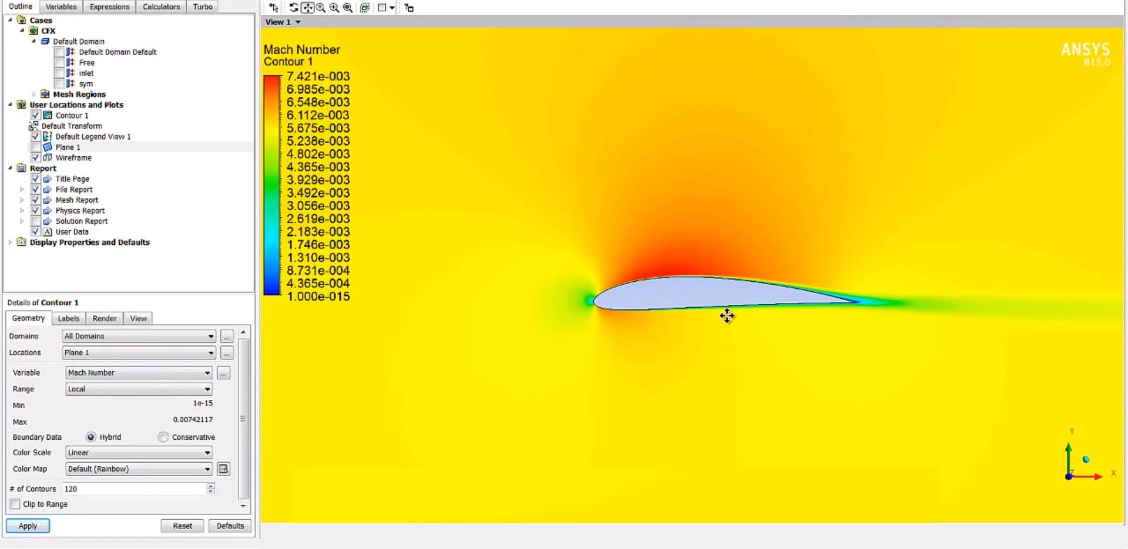Open the Labels tab in contour details

pyautogui.click(x=69, y=318)
